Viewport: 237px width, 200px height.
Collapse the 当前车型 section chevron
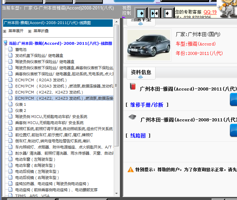[141, 24]
